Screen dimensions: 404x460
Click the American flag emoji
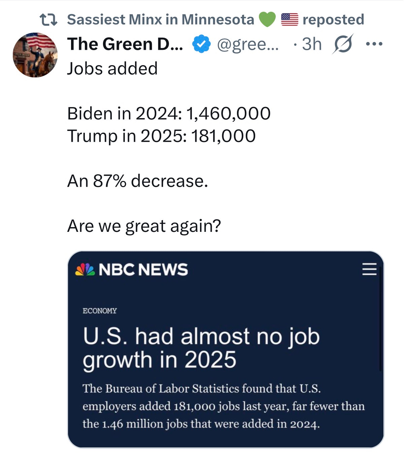(x=290, y=20)
